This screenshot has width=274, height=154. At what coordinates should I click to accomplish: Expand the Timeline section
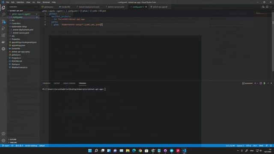(24, 142)
